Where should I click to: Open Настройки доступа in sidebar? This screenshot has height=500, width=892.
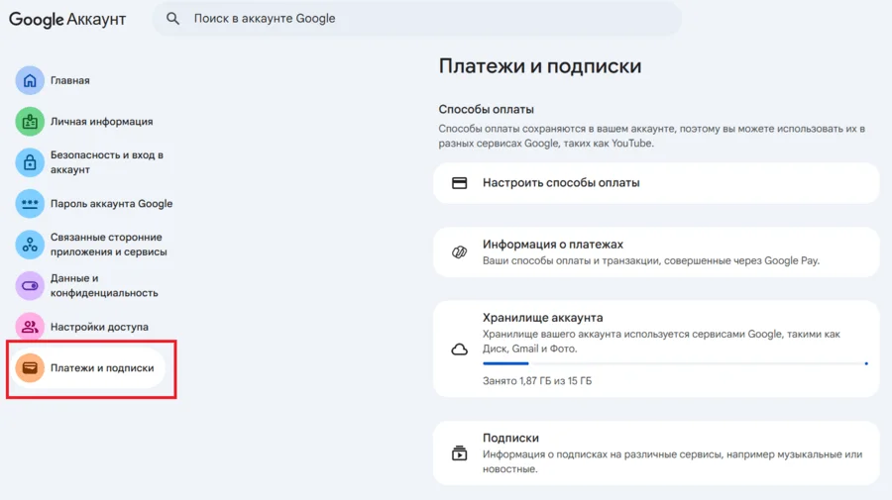(x=99, y=327)
